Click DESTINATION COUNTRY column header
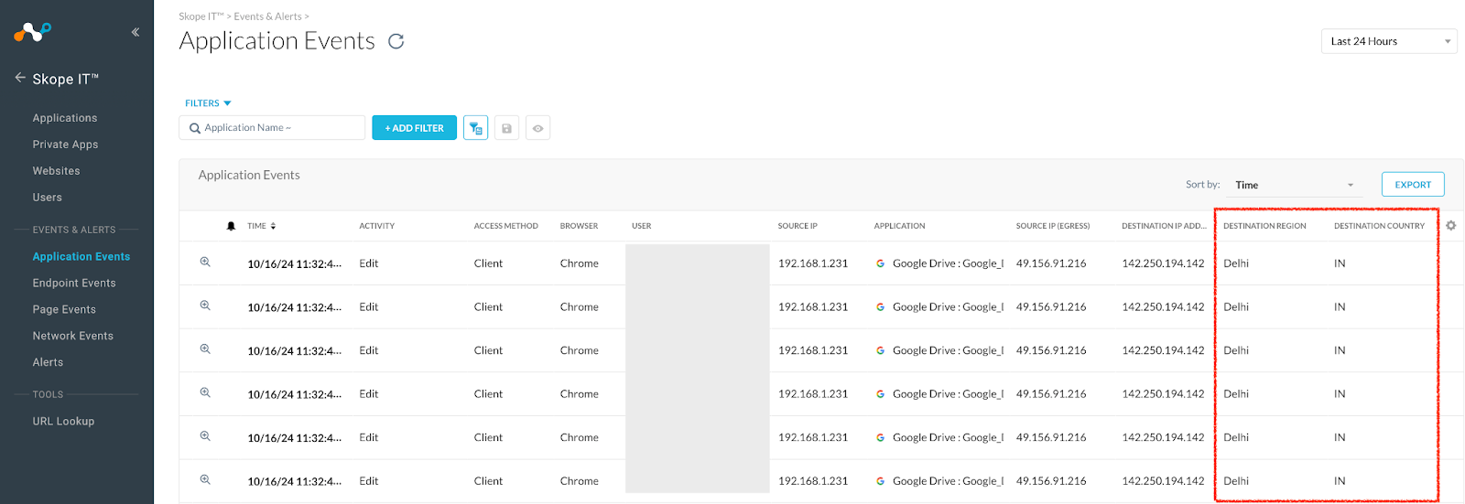Image resolution: width=1465 pixels, height=504 pixels. coord(1379,226)
